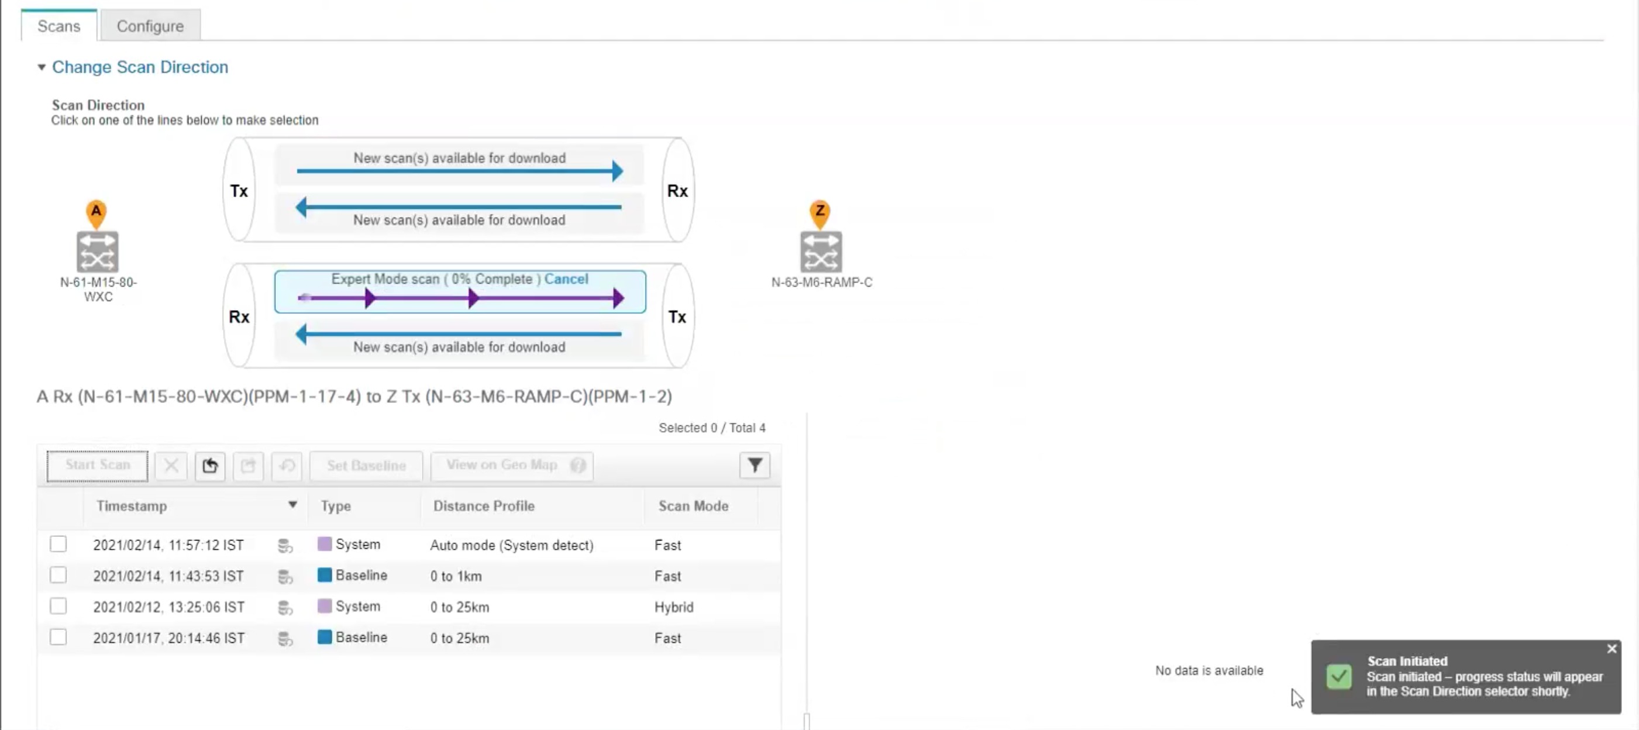This screenshot has width=1639, height=730.
Task: Switch to the Configure tab
Action: point(150,26)
